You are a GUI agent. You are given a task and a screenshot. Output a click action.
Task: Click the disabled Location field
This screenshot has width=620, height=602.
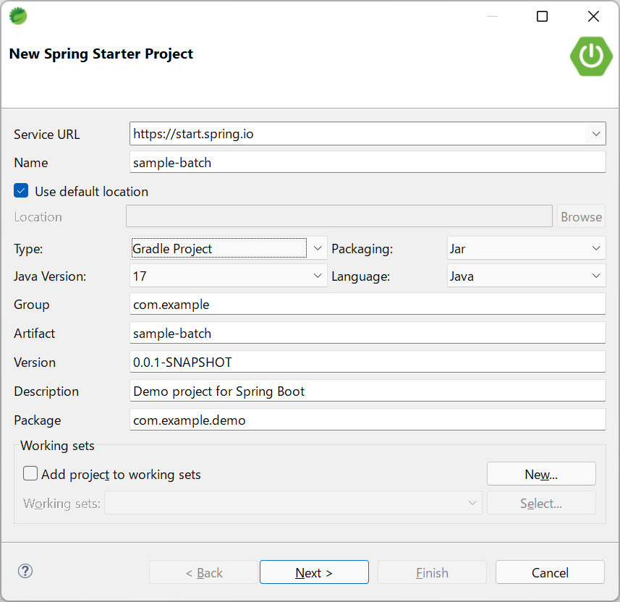click(339, 216)
